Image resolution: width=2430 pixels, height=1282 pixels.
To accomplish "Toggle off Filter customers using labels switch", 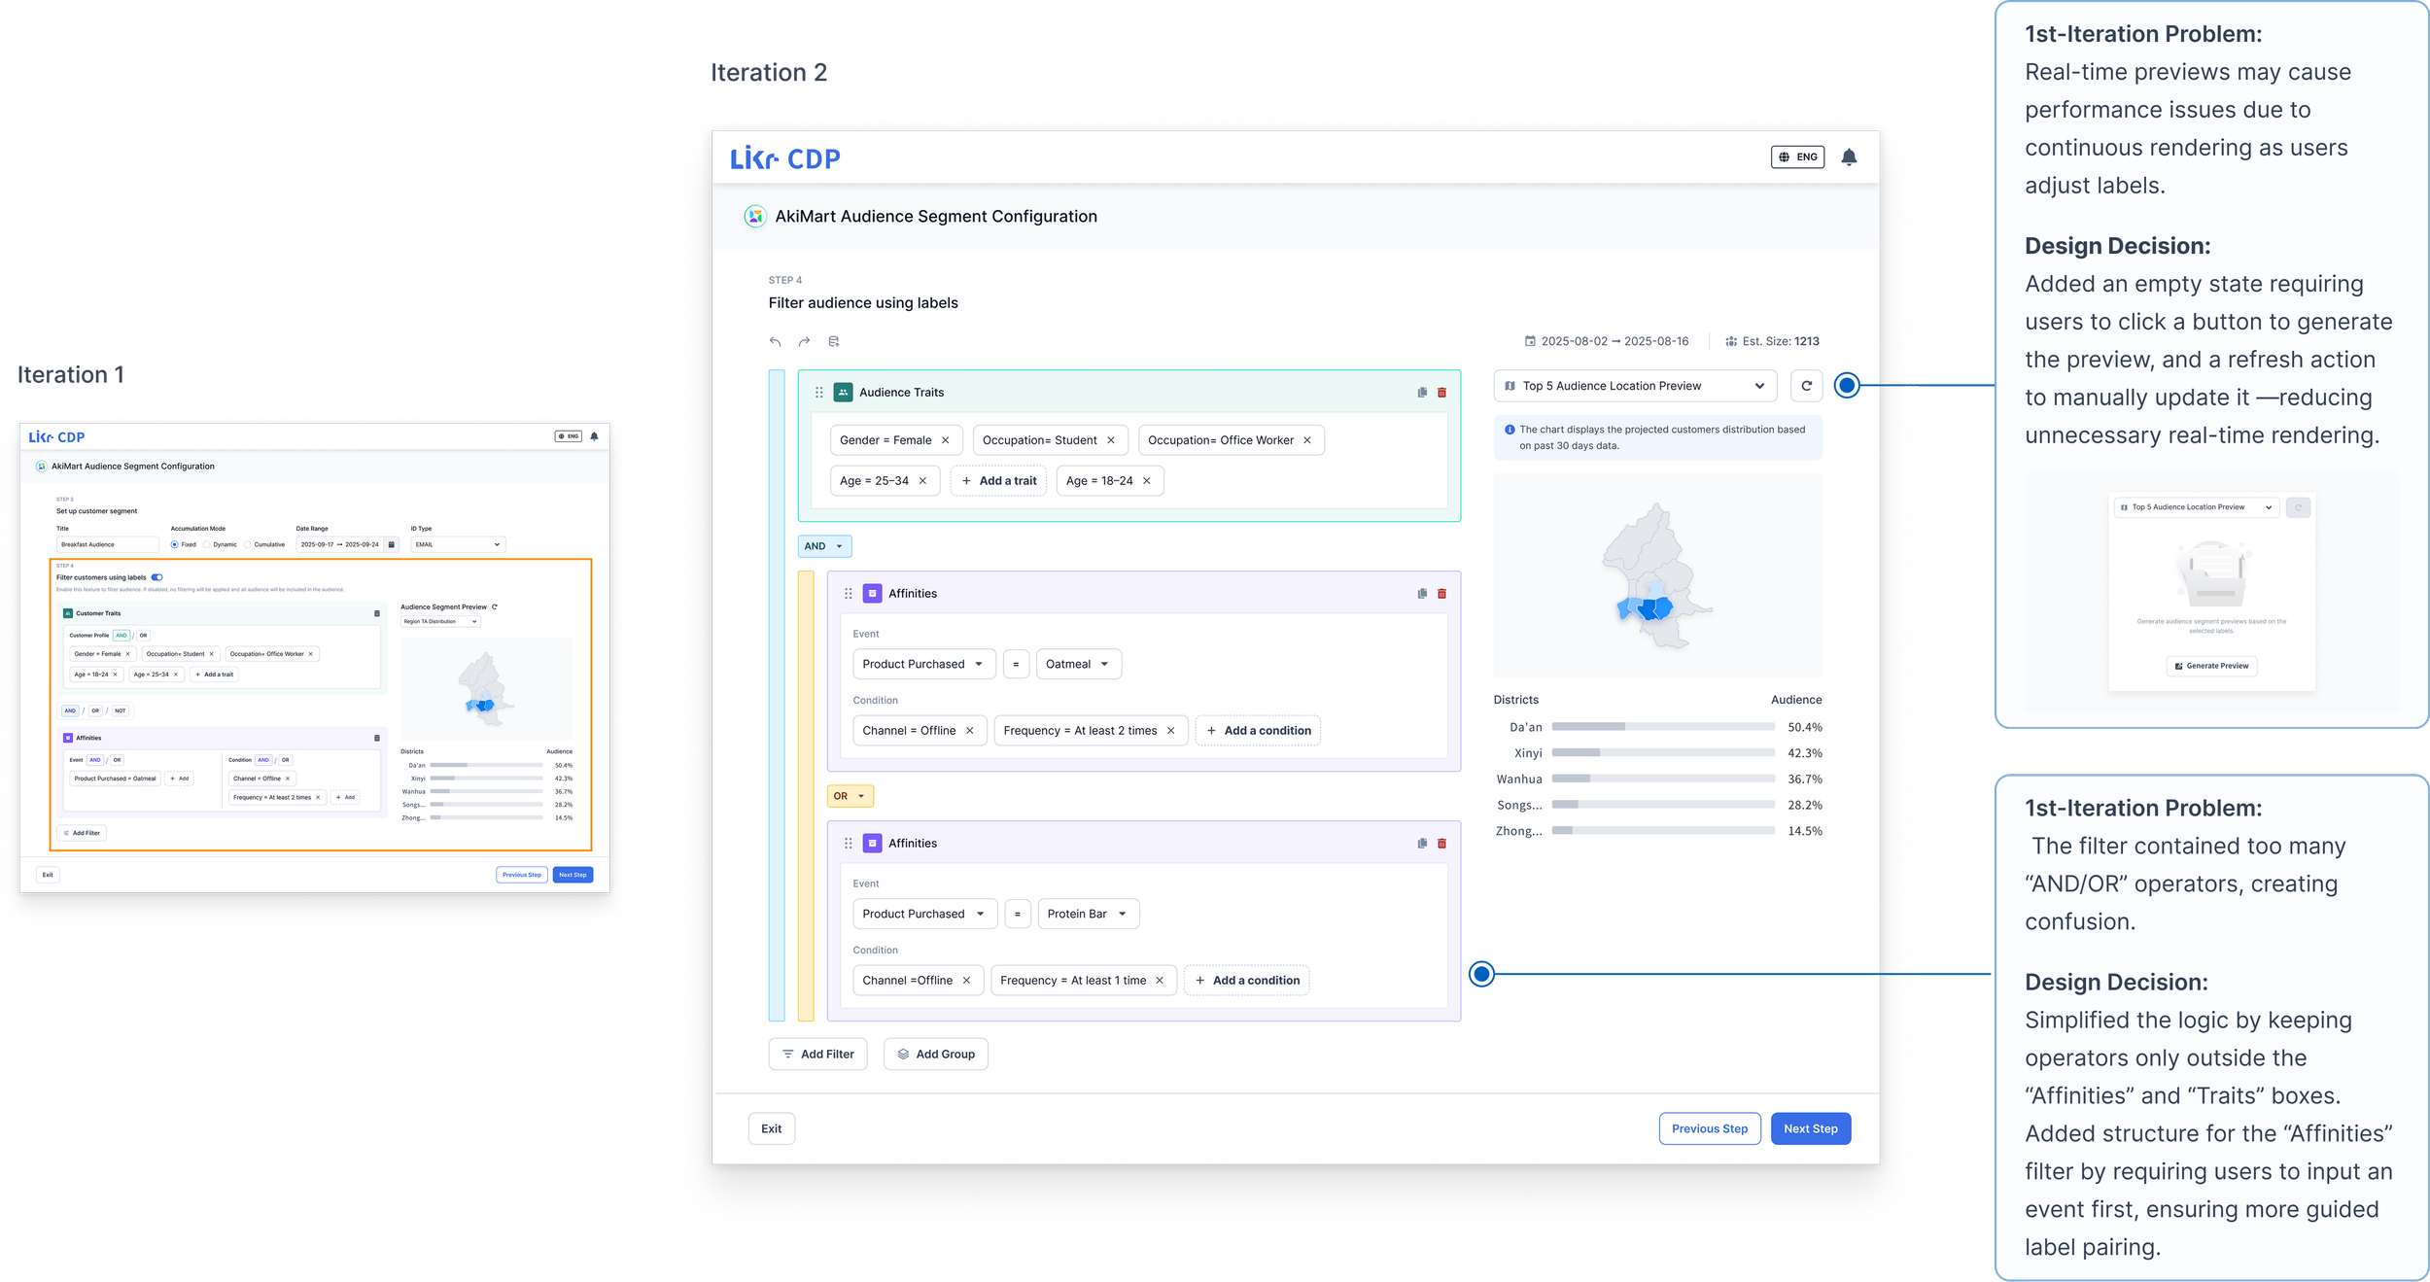I will click(156, 577).
